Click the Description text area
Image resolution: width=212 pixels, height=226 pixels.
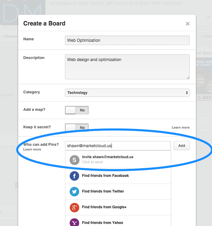(127, 67)
